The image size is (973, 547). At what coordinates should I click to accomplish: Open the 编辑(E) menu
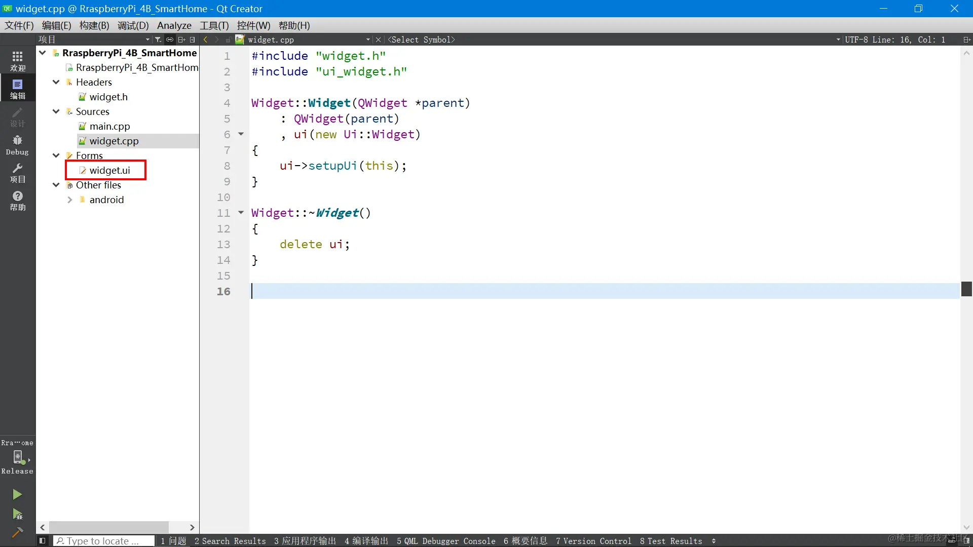click(x=57, y=25)
